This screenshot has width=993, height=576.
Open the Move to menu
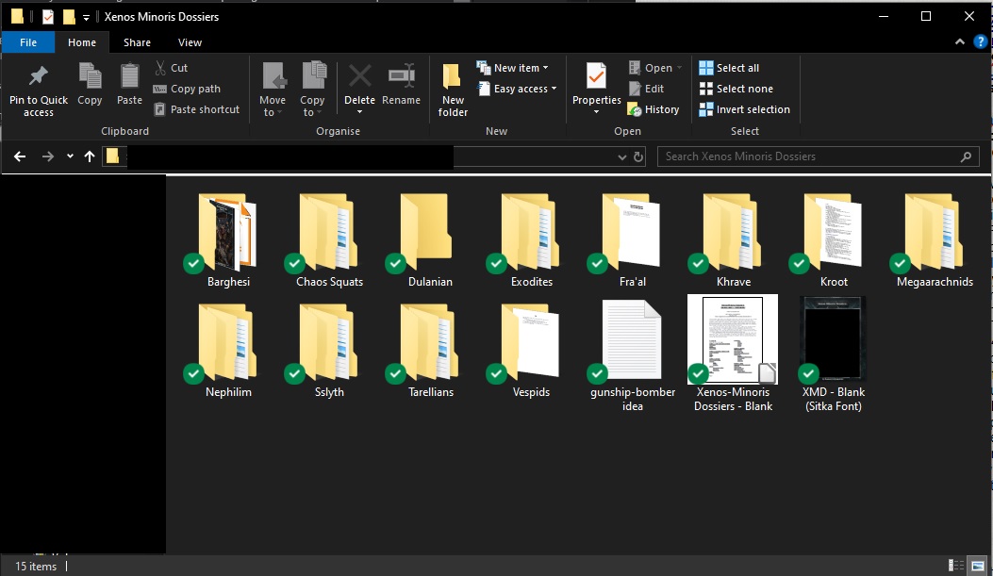pos(273,90)
